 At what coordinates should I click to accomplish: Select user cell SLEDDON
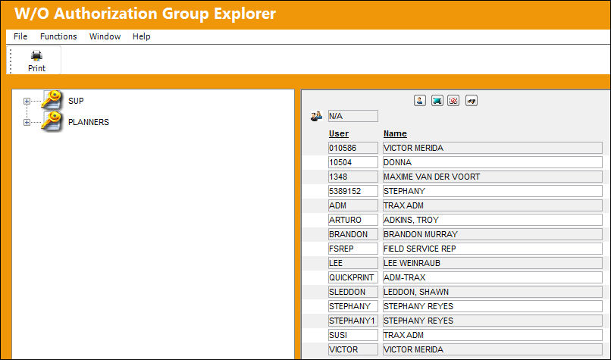point(353,293)
